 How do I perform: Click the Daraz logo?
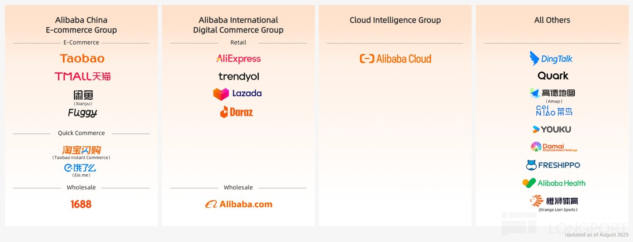click(236, 112)
